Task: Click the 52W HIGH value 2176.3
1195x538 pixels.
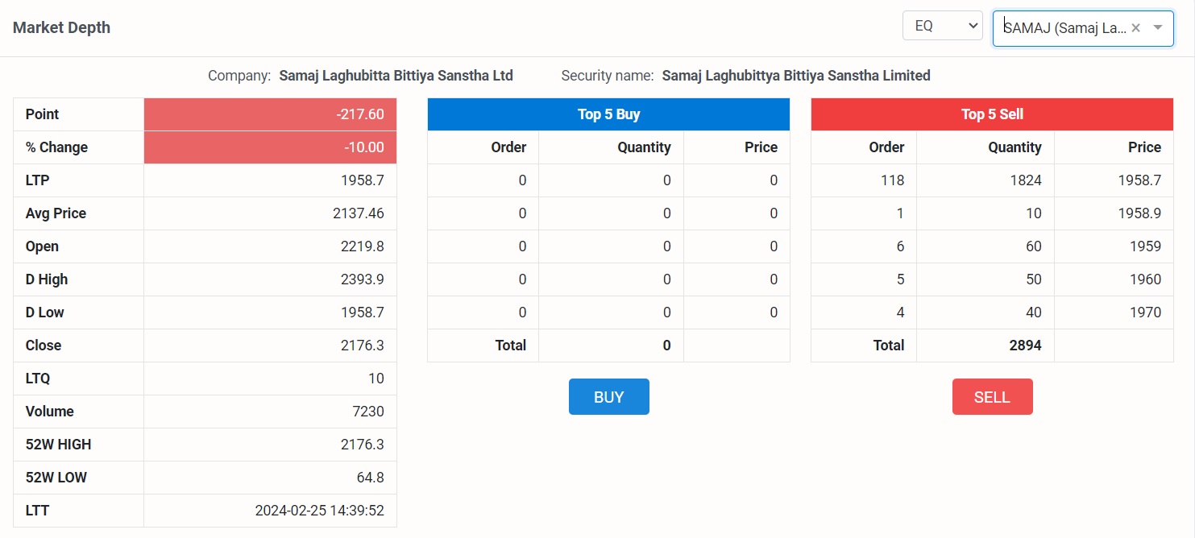Action: [362, 445]
